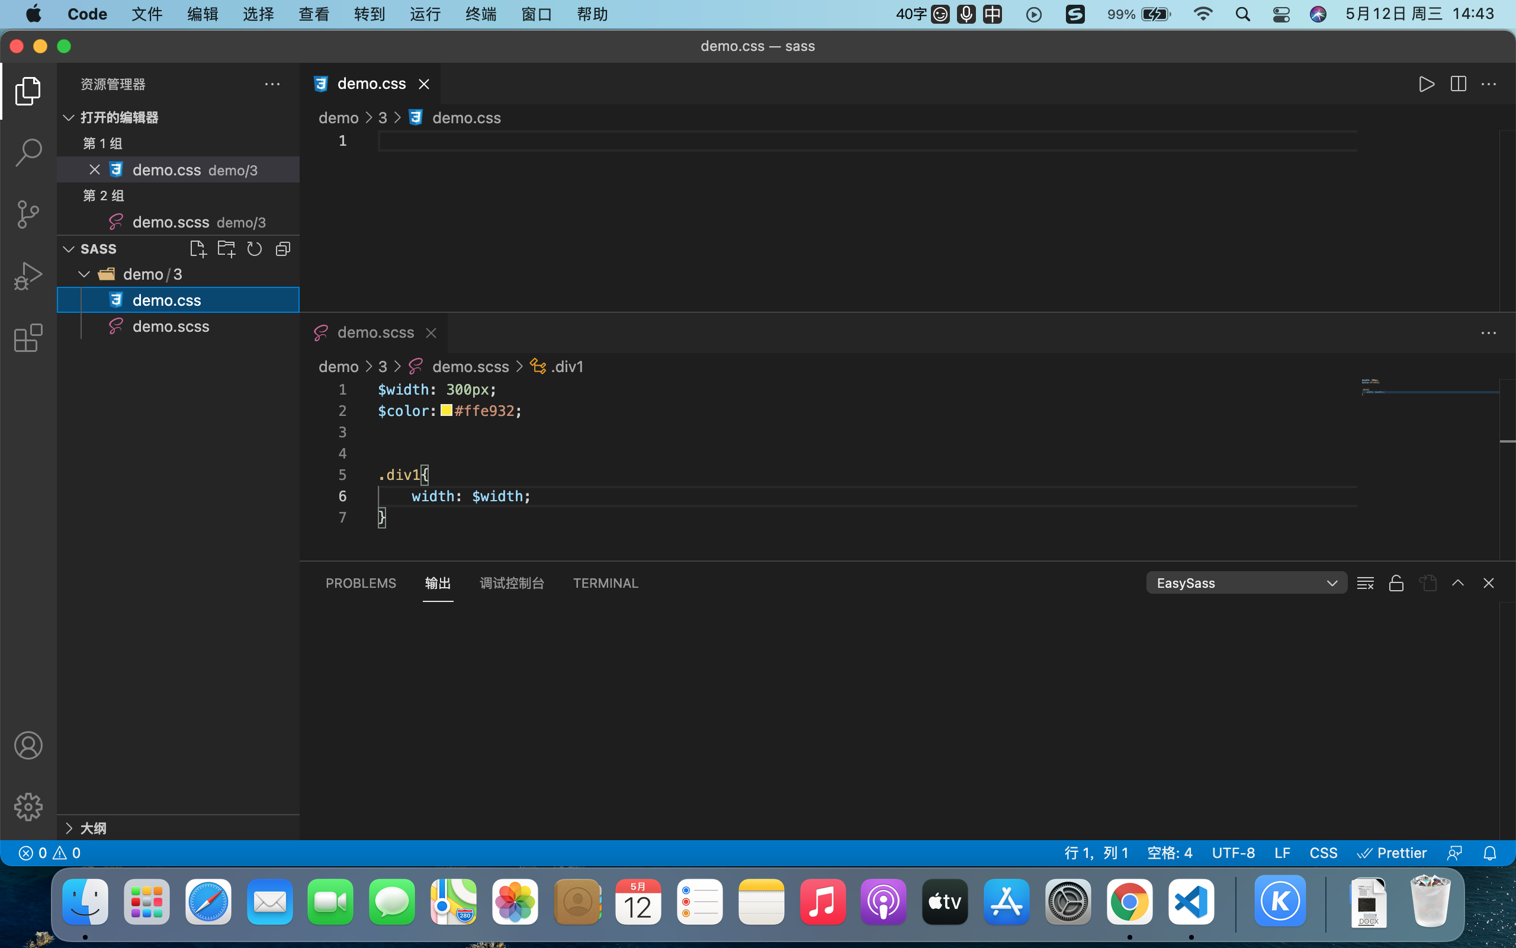Screen dimensions: 1516x948
Task: Open Spotlight search in menu bar
Action: [x=1243, y=14]
